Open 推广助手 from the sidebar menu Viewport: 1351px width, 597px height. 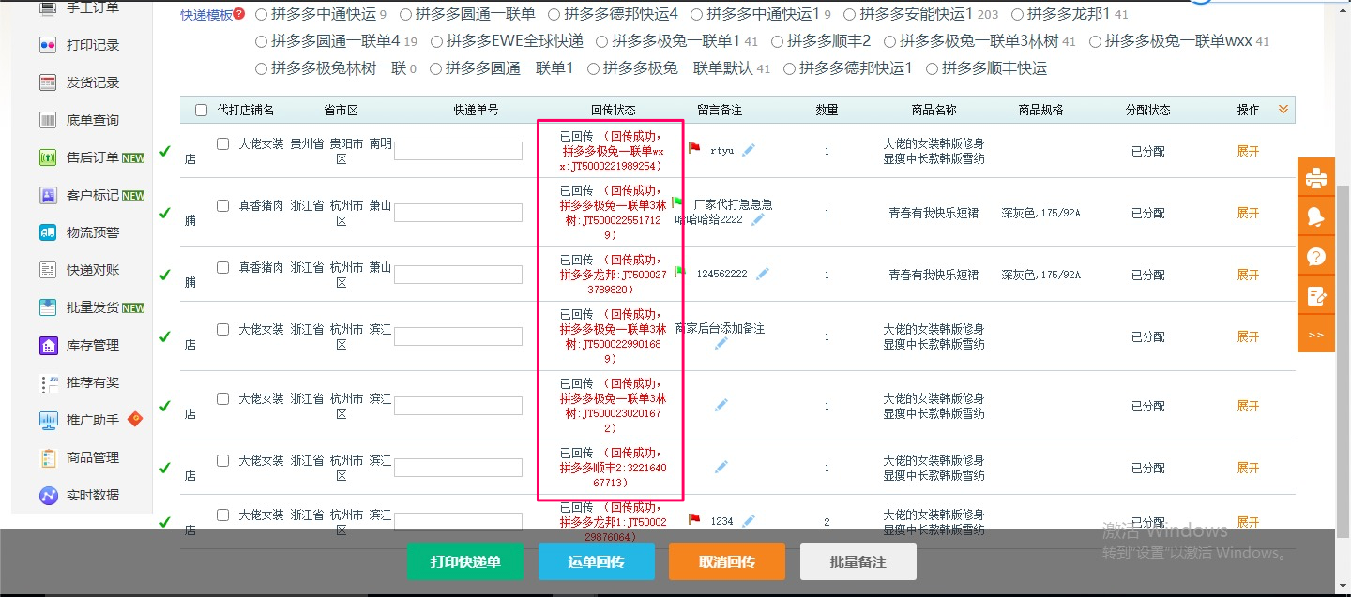coord(91,420)
